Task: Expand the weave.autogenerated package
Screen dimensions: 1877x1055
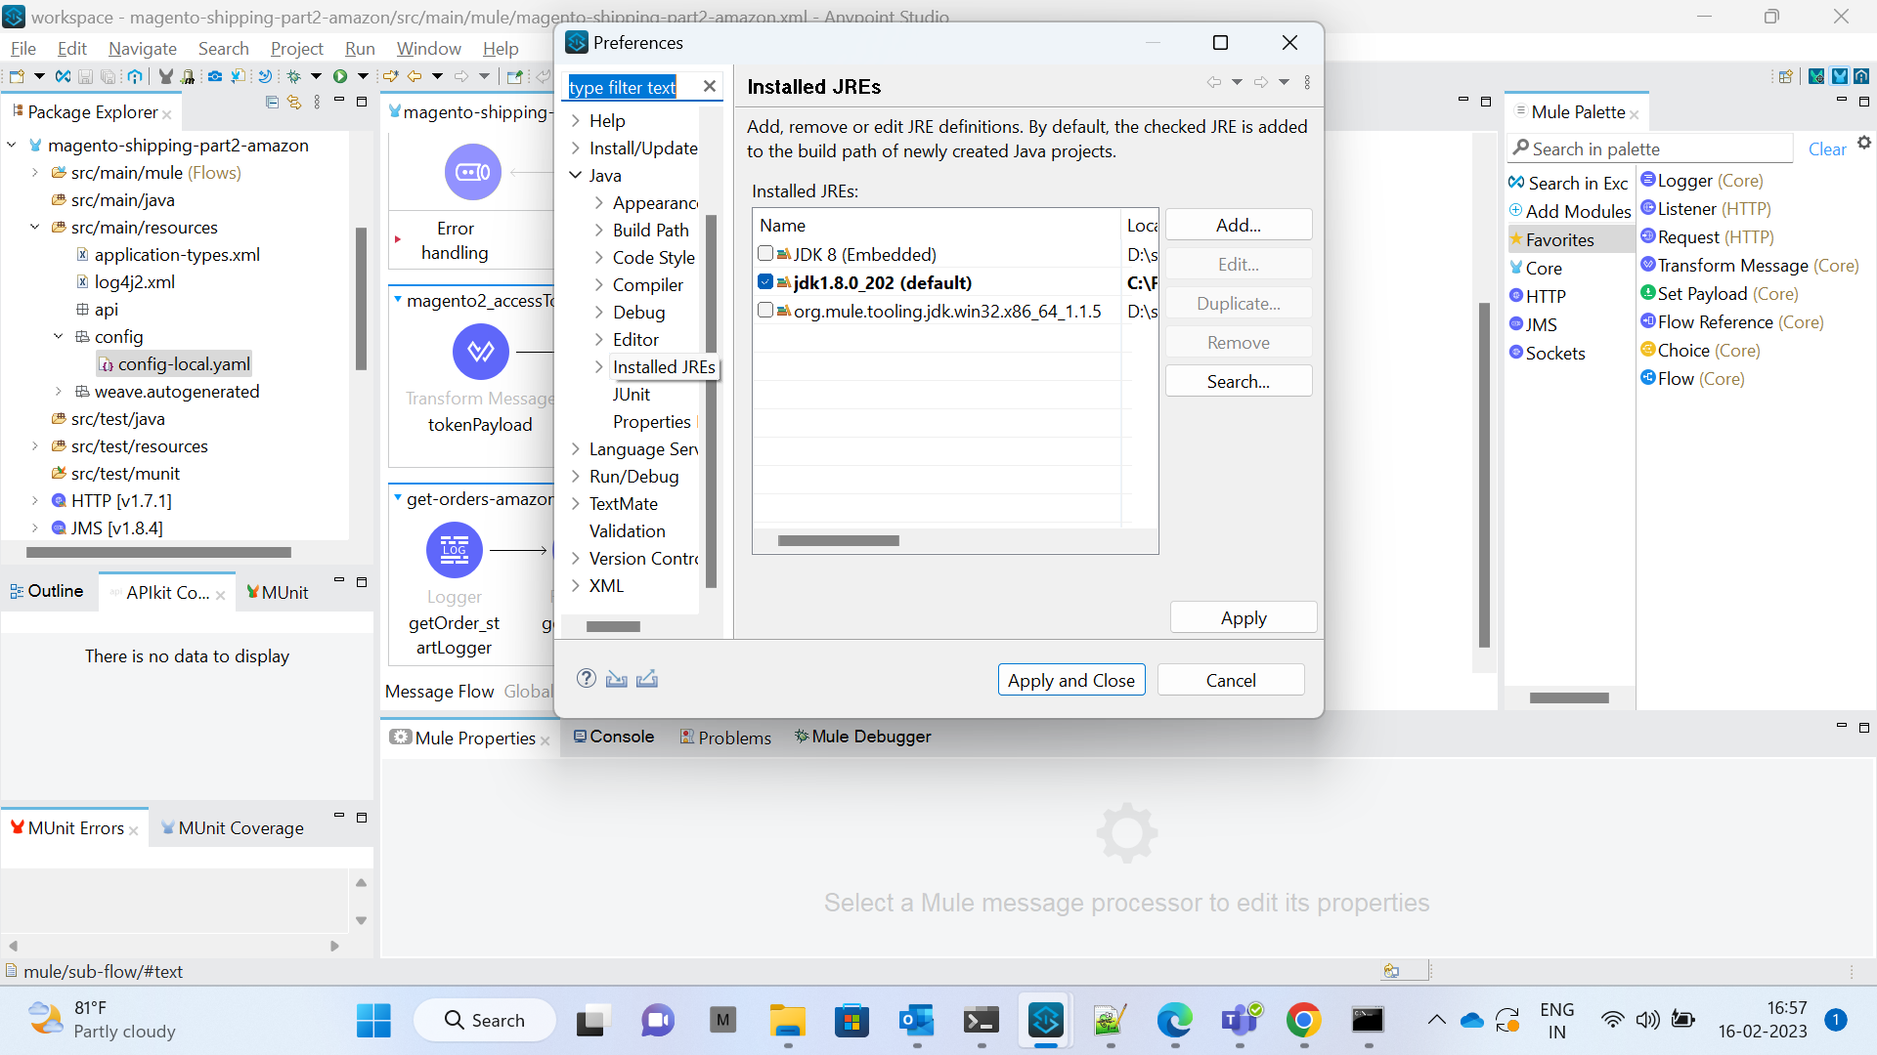Action: click(59, 391)
